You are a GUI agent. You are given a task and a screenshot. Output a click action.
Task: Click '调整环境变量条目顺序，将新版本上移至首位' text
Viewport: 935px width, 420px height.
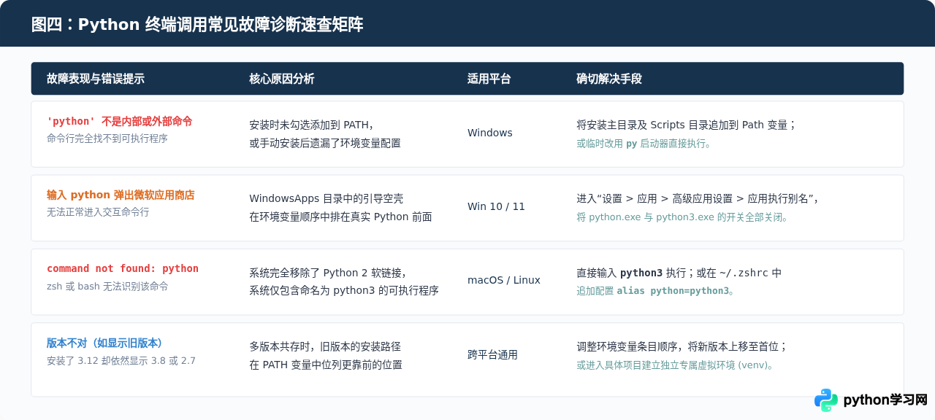(678, 346)
